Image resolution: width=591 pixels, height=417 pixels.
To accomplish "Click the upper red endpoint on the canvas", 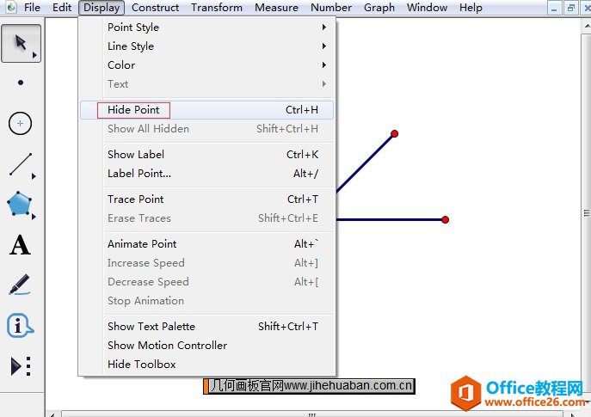I will coord(394,134).
